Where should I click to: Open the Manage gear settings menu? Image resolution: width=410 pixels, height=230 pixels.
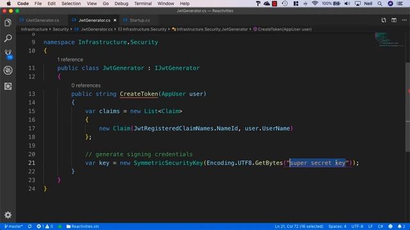coord(8,215)
